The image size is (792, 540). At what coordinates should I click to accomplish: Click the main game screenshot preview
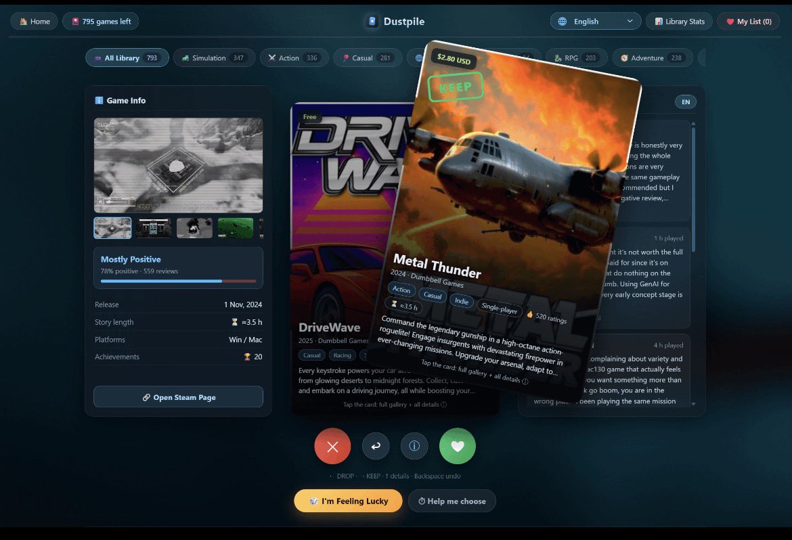178,165
